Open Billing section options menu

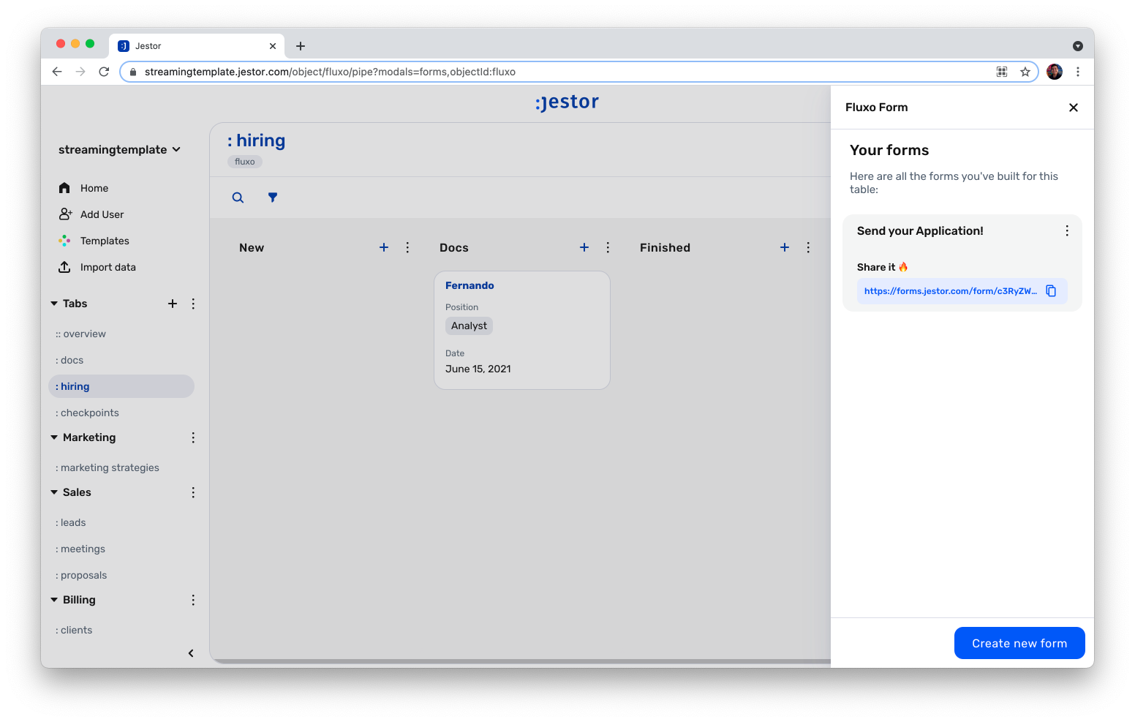tap(193, 600)
